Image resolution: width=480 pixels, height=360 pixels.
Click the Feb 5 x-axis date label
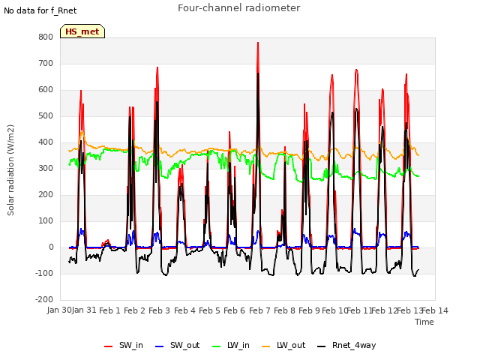(209, 310)
